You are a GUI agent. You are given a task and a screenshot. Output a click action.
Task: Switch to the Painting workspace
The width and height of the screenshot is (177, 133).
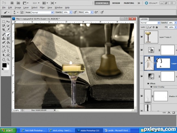(129, 3)
